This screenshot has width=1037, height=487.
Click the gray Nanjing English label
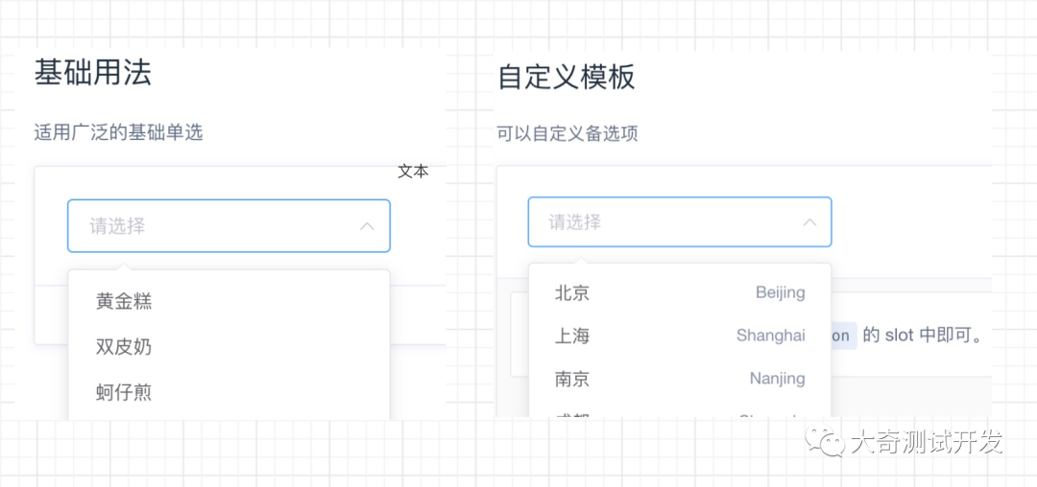(x=777, y=379)
